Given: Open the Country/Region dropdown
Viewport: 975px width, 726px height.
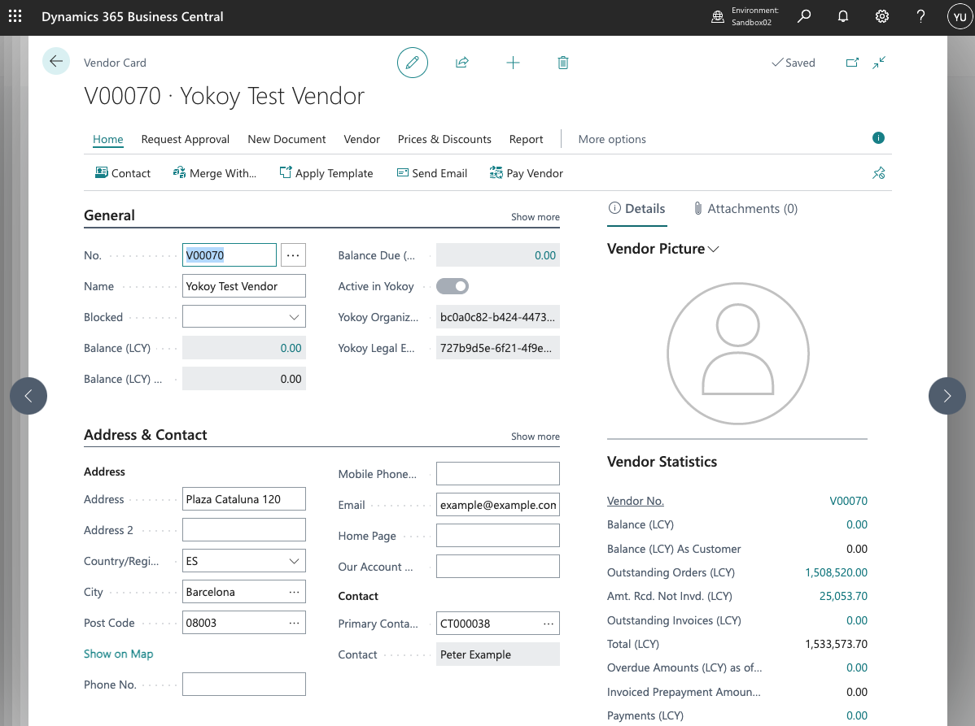Looking at the screenshot, I should tap(294, 562).
